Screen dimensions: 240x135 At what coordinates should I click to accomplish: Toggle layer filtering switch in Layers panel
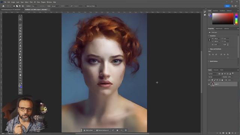233,73
